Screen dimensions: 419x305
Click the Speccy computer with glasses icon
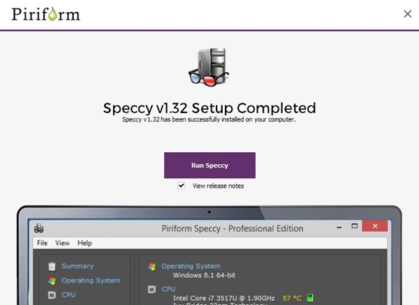pos(209,67)
